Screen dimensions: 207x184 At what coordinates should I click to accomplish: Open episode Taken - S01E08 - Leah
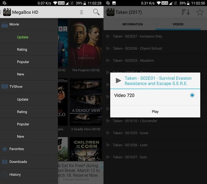pos(155,145)
